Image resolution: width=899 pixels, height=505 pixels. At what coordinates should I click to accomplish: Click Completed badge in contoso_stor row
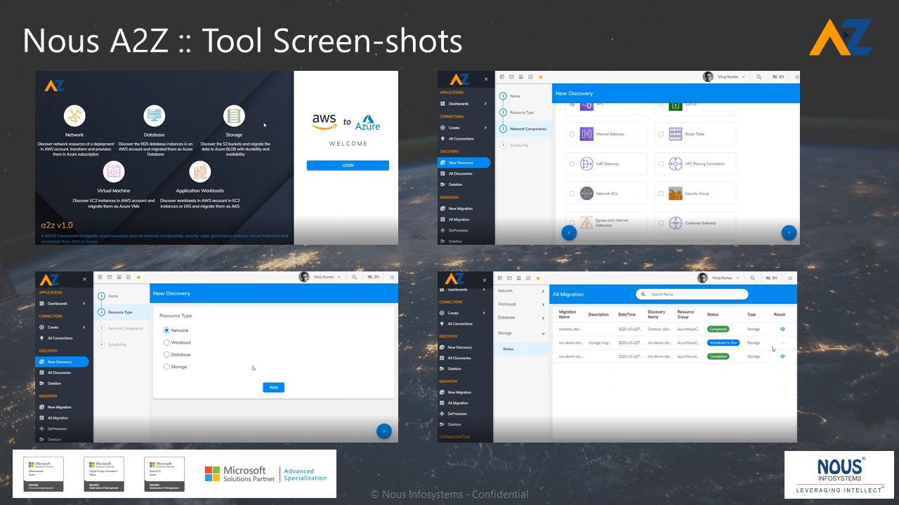(718, 329)
